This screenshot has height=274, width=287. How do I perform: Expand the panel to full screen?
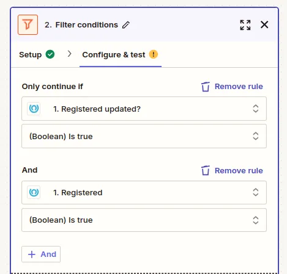pyautogui.click(x=245, y=25)
